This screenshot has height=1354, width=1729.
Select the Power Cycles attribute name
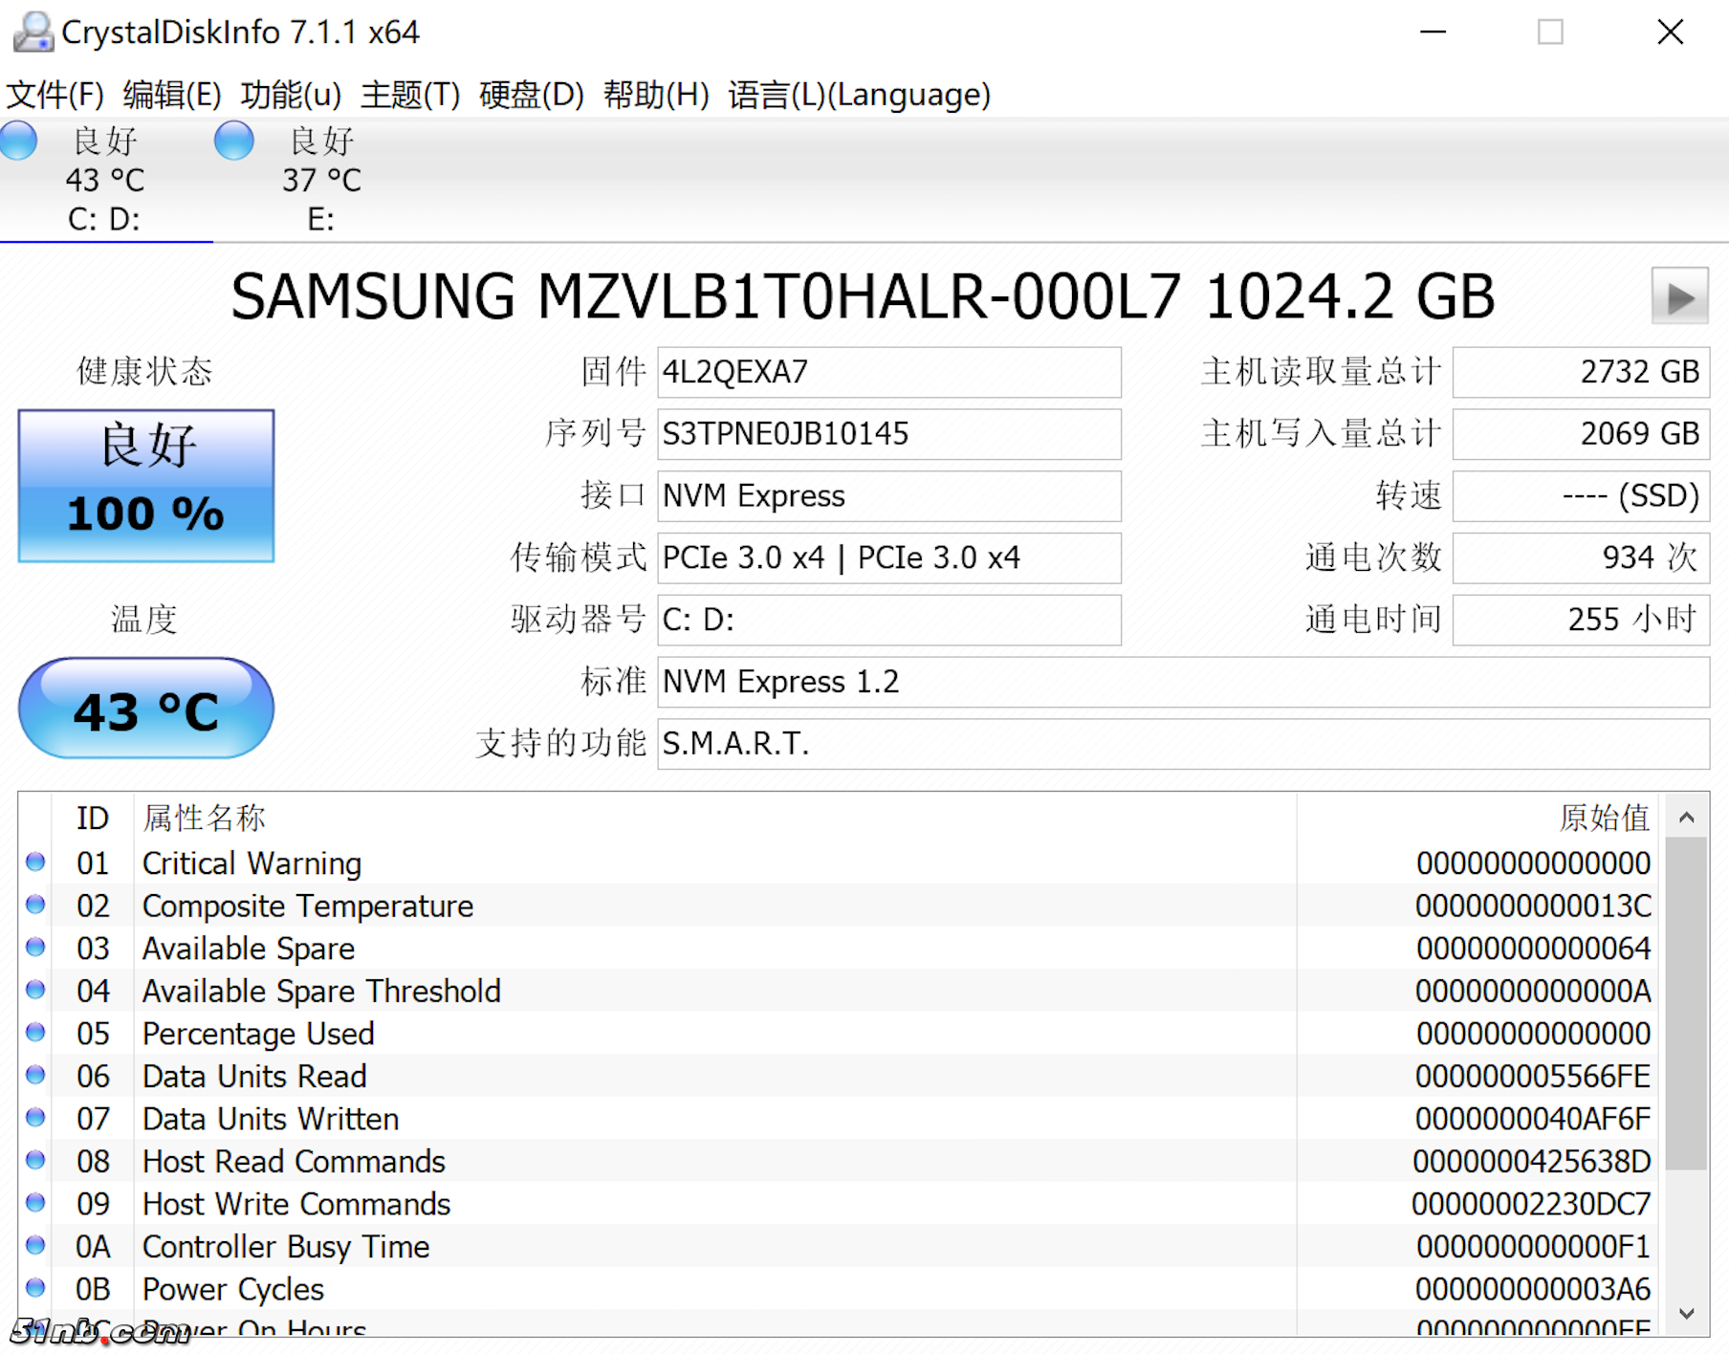point(233,1290)
